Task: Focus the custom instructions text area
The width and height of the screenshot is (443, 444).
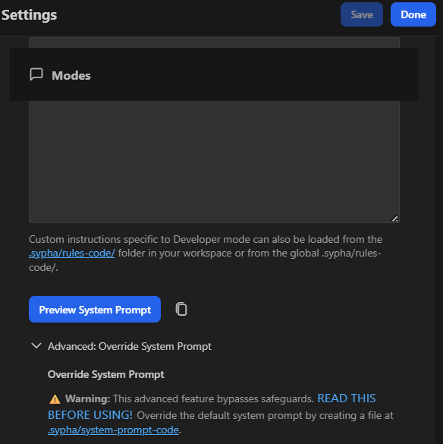Action: click(x=214, y=162)
